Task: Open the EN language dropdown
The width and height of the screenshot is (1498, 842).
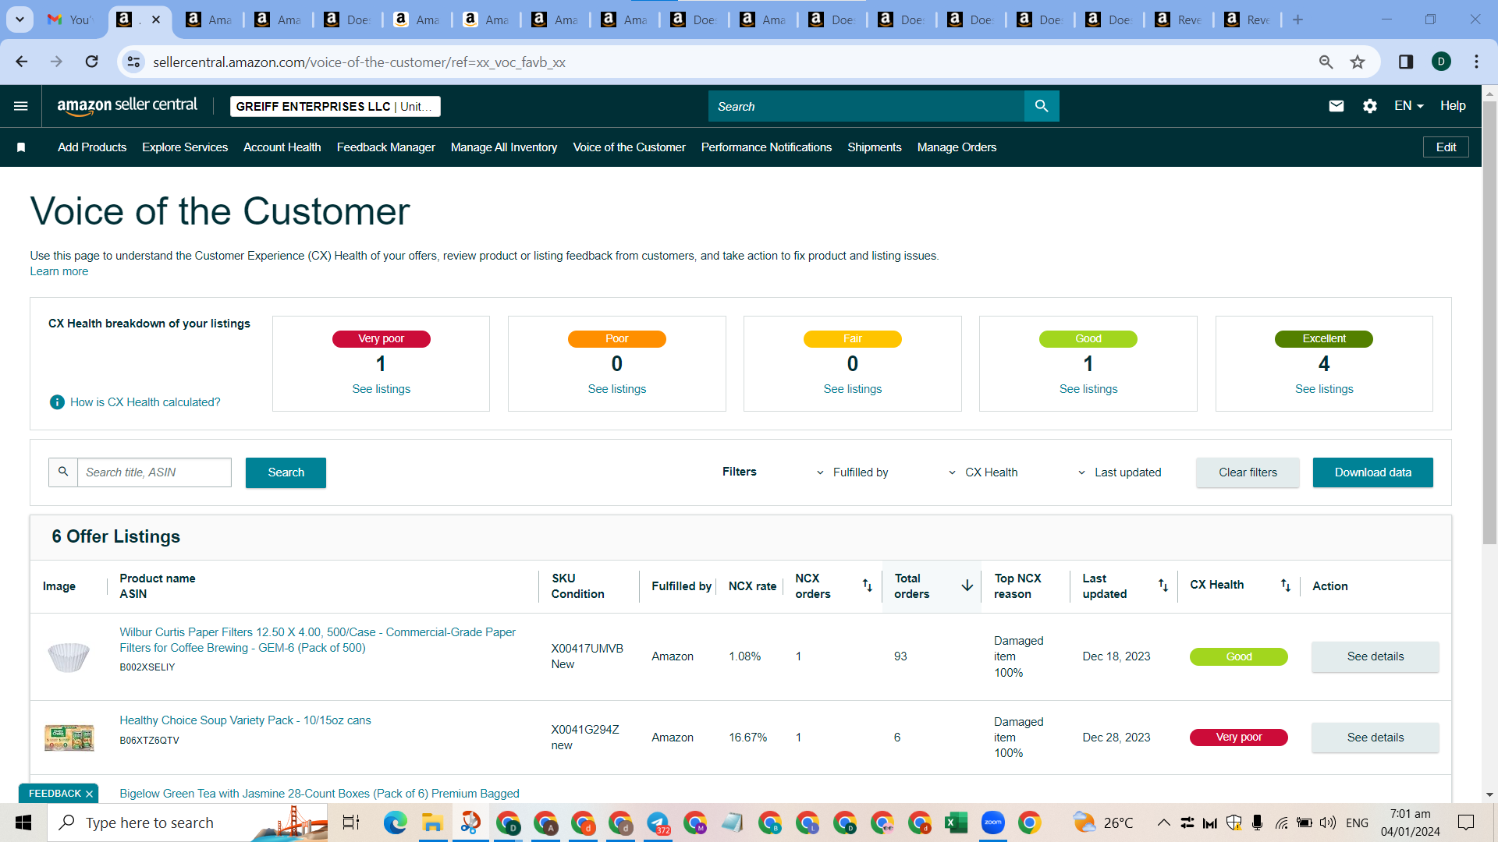Action: tap(1409, 106)
